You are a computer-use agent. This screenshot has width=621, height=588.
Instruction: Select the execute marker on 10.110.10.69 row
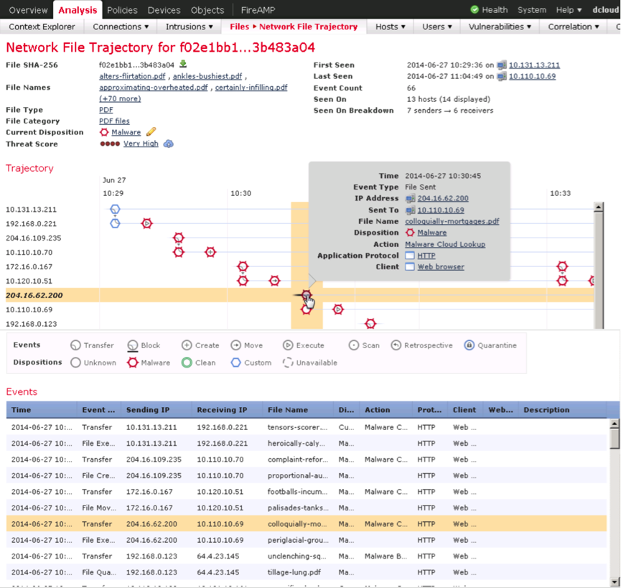338,309
